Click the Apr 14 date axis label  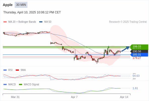click(124, 97)
